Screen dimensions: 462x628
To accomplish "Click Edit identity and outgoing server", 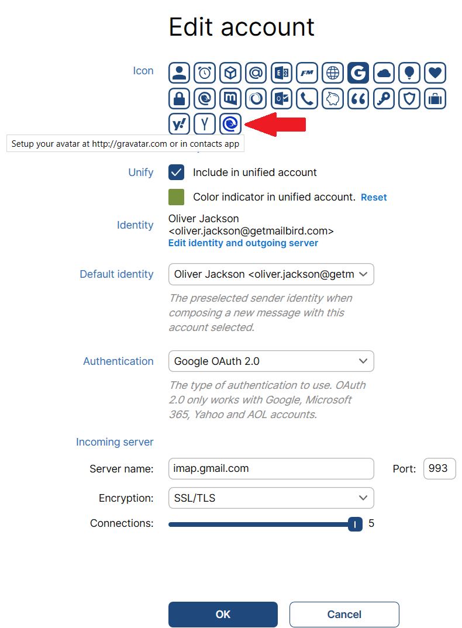I will pos(243,243).
